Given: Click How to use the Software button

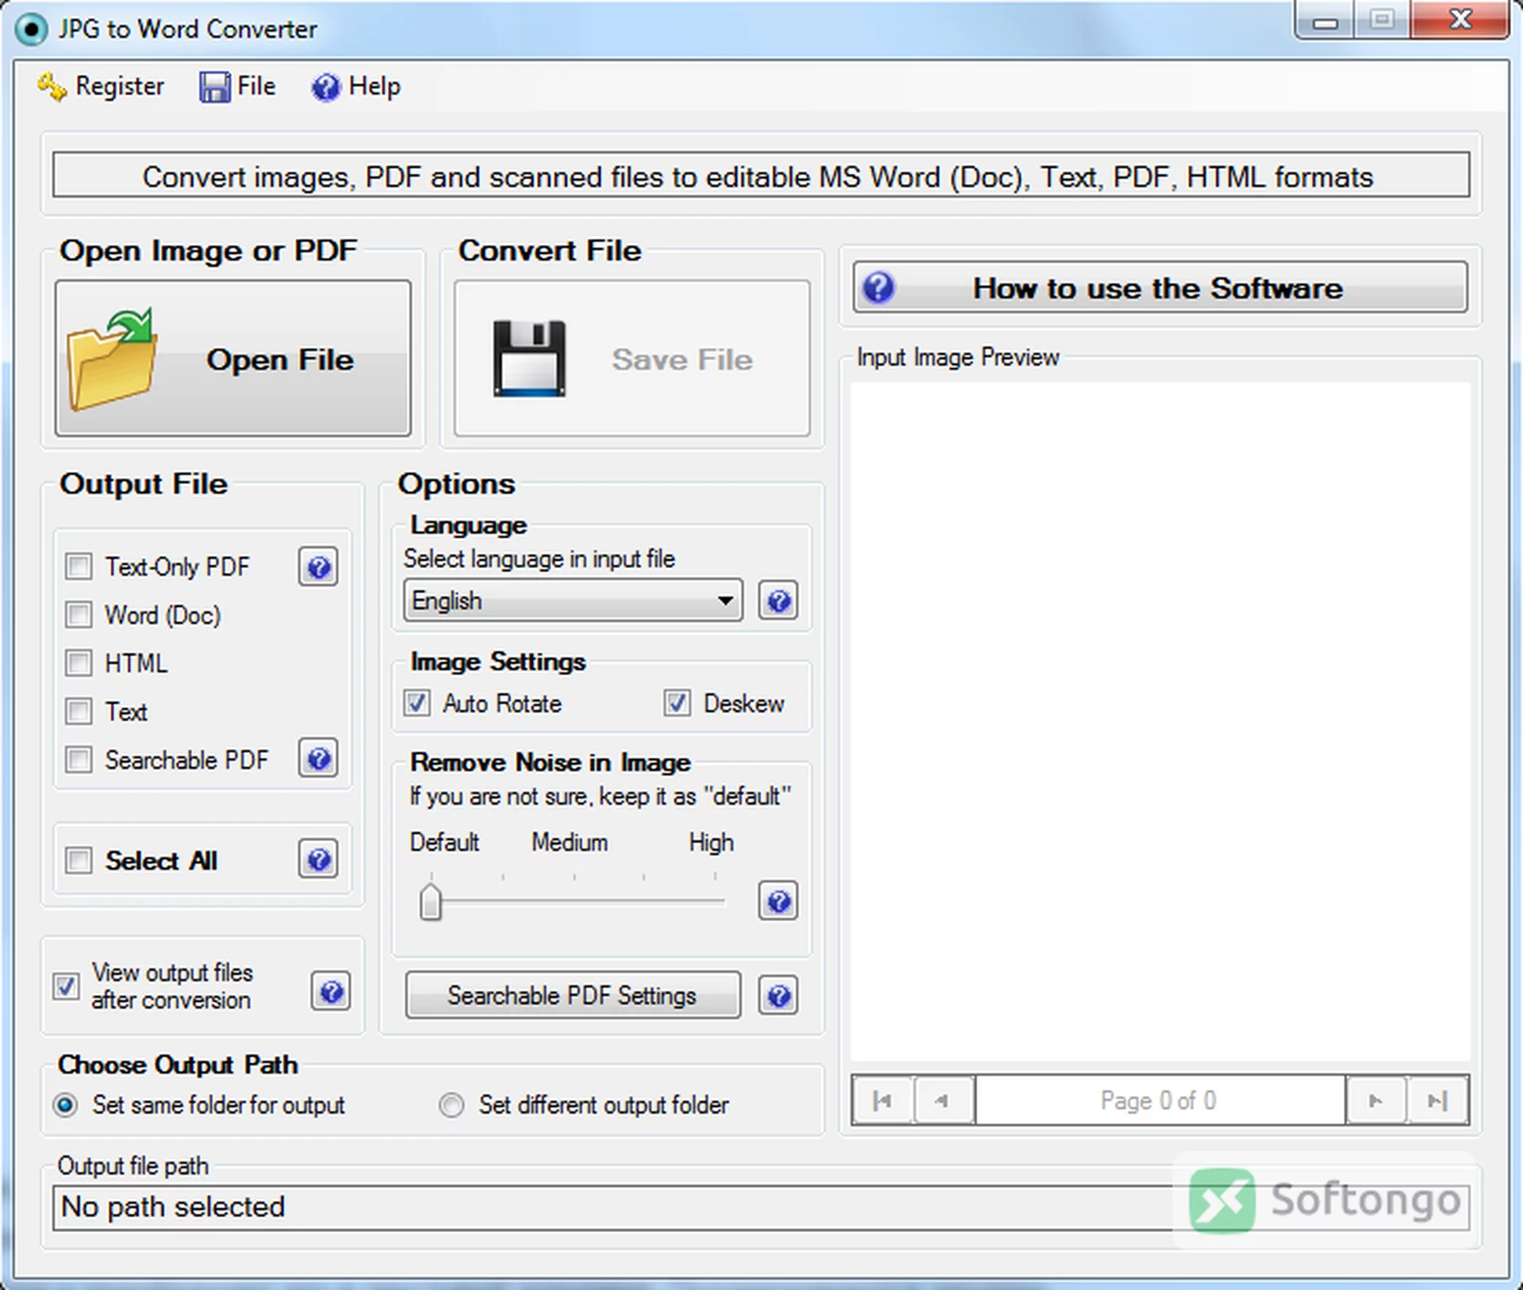Looking at the screenshot, I should point(1160,287).
